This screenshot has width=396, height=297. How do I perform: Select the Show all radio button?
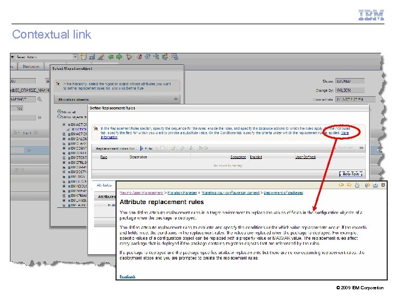coord(59,111)
